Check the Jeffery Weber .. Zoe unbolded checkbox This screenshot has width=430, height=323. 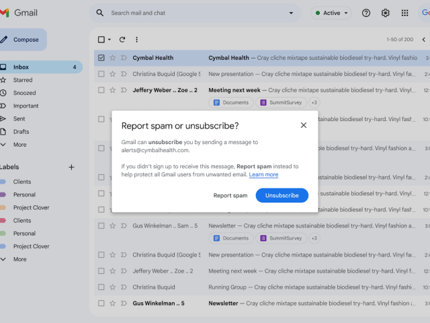pos(101,271)
